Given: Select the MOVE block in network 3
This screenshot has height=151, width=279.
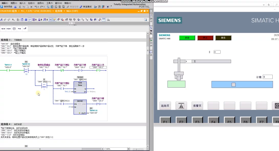Looking at the screenshot, I should click(80, 107).
